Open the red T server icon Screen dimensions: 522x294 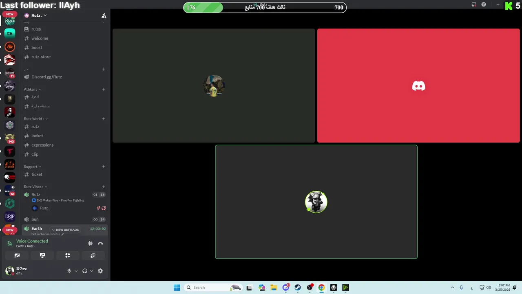pyautogui.click(x=10, y=151)
